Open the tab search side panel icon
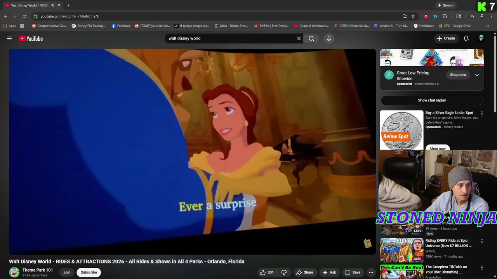 click(459, 16)
